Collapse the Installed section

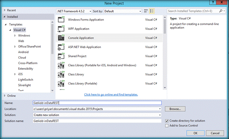click(x=5, y=17)
